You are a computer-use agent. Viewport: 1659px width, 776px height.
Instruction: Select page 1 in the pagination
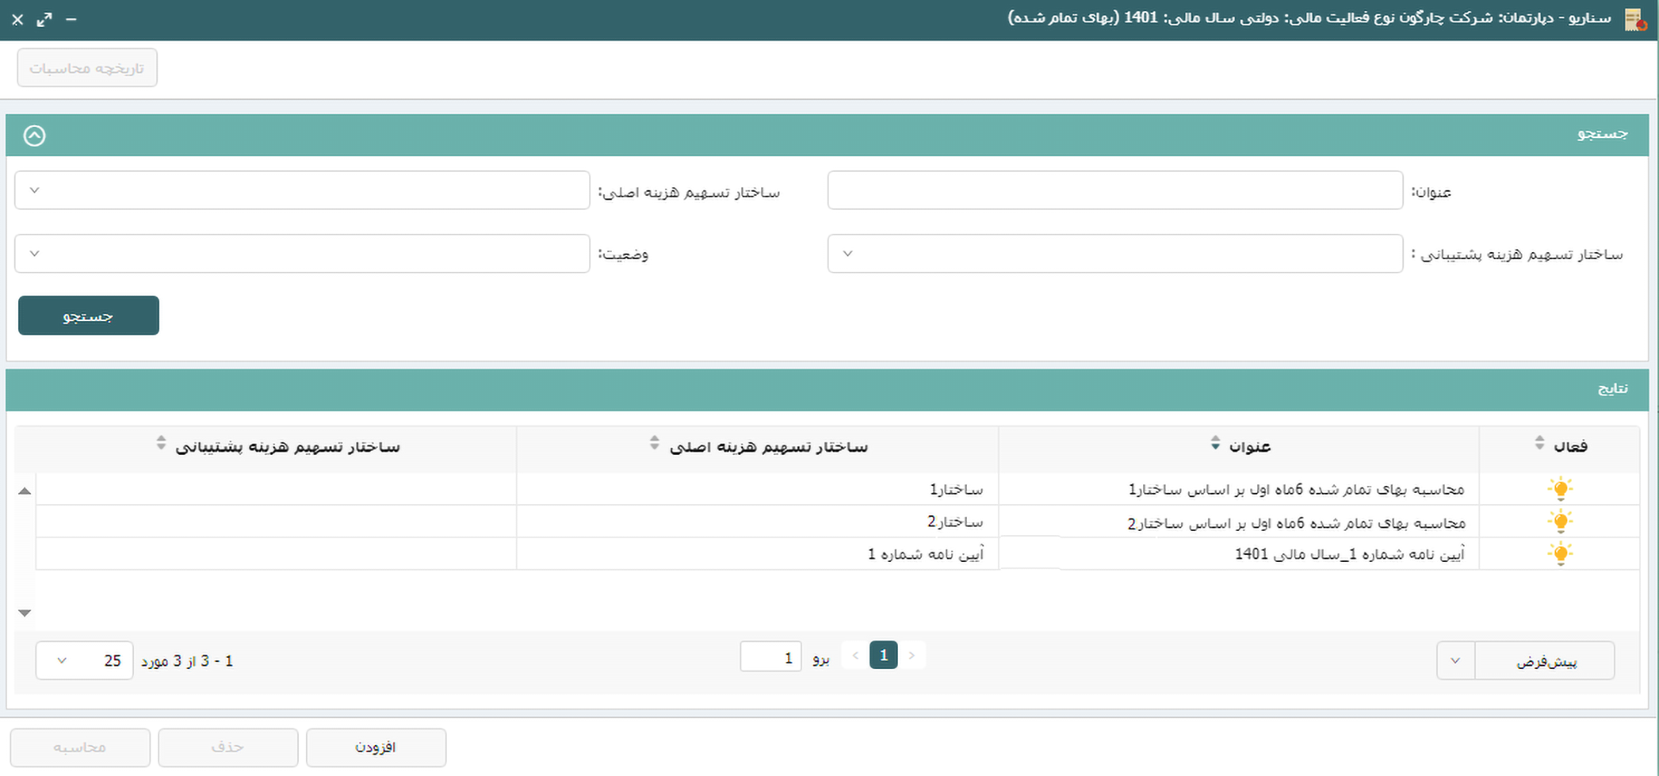click(x=883, y=655)
